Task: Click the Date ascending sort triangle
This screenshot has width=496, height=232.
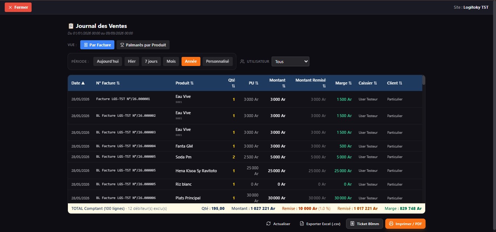Action: pos(83,83)
